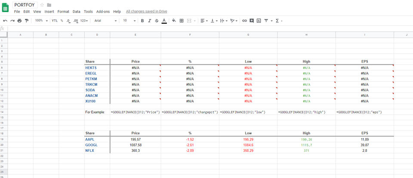Click 'All changes saved in Drive' link
This screenshot has height=178, width=413.
pos(146,12)
